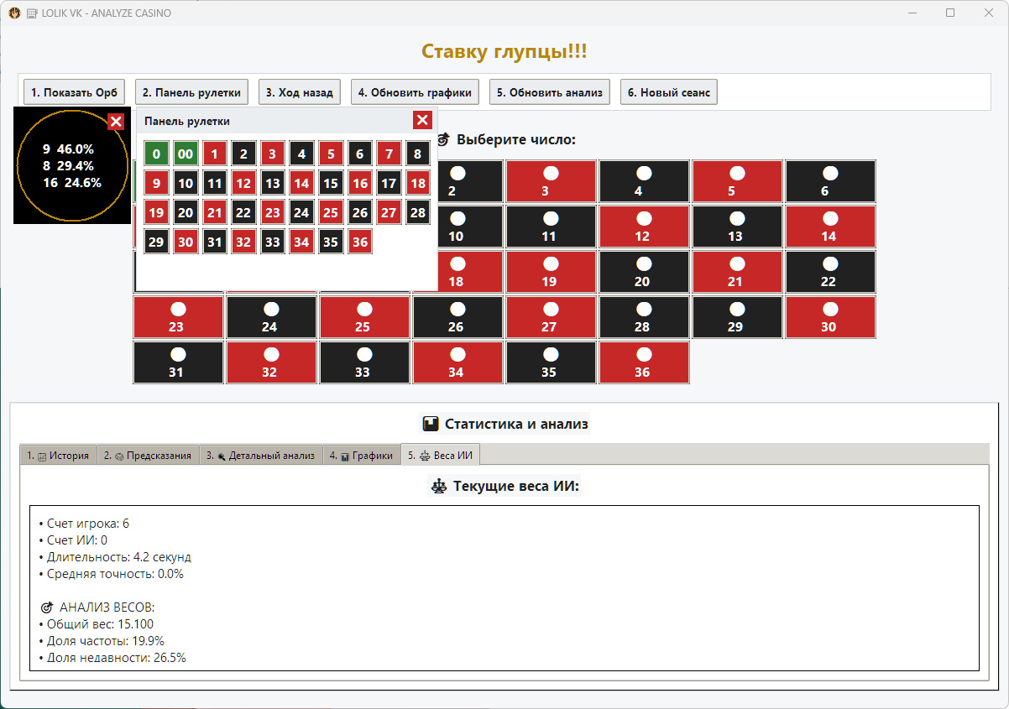Pick large tile 22 in main grid

pyautogui.click(x=830, y=272)
